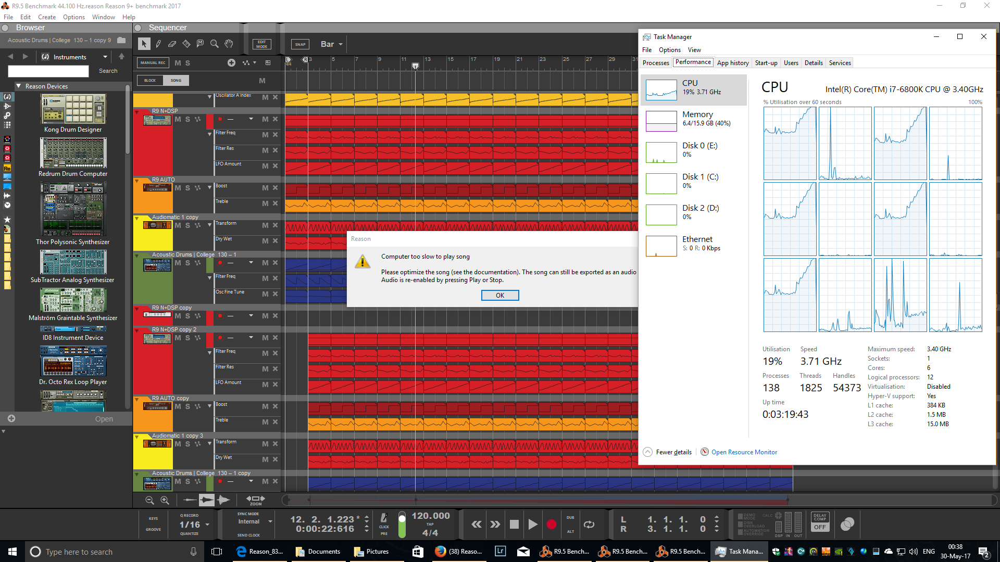This screenshot has width=1000, height=562.
Task: Click the ZOOM to fit icon
Action: 256,500
